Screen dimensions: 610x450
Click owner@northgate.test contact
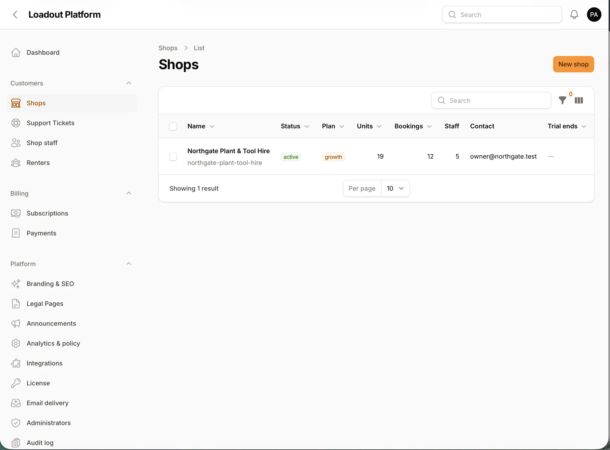[x=503, y=156]
